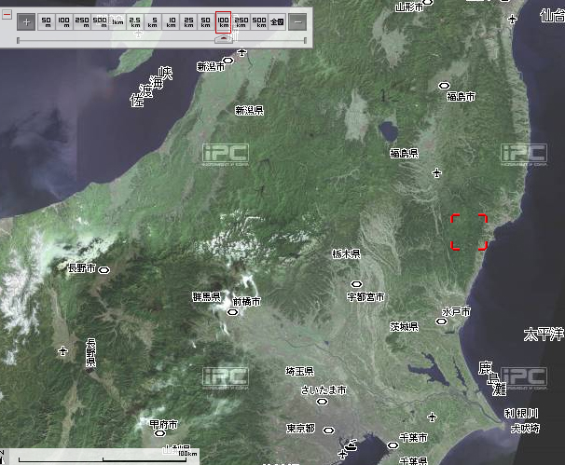Click the plus zoom-in button
This screenshot has height=465, width=565.
[x=26, y=21]
